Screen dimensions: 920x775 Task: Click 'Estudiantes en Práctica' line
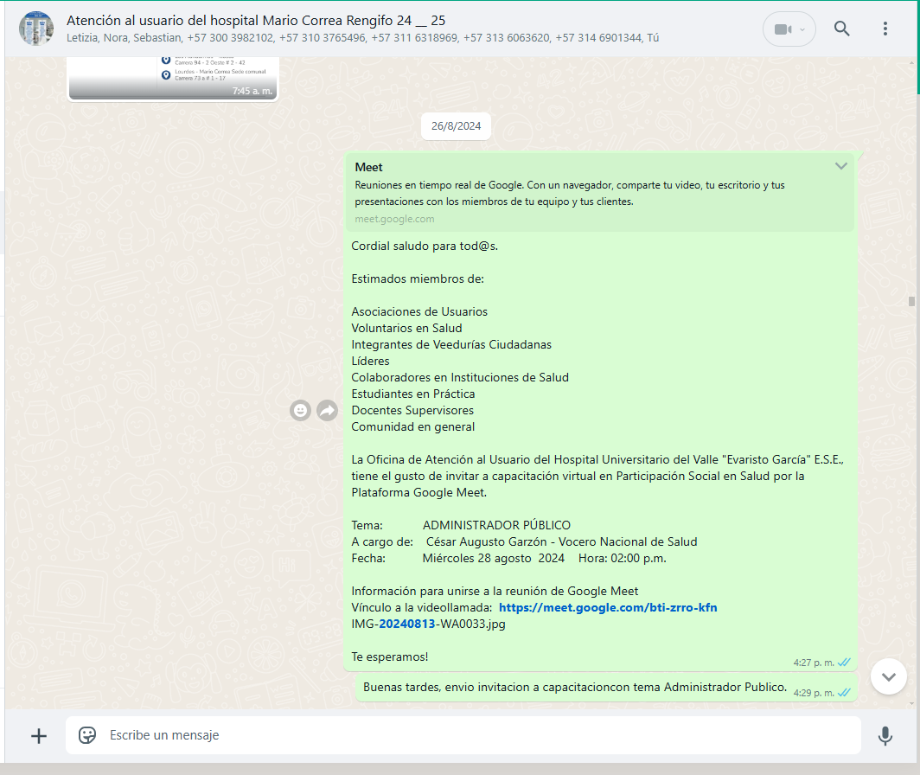coord(413,394)
